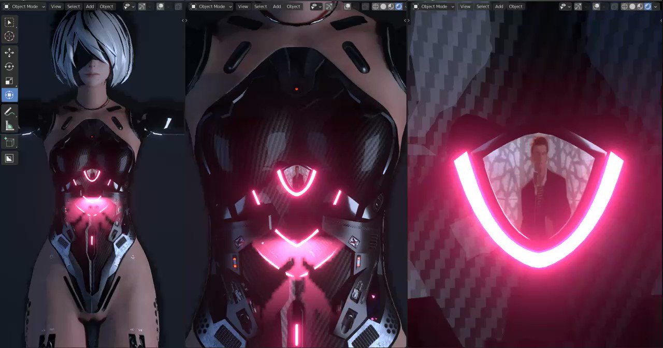The image size is (663, 348).
Task: Select the Select Box tool
Action: click(9, 22)
